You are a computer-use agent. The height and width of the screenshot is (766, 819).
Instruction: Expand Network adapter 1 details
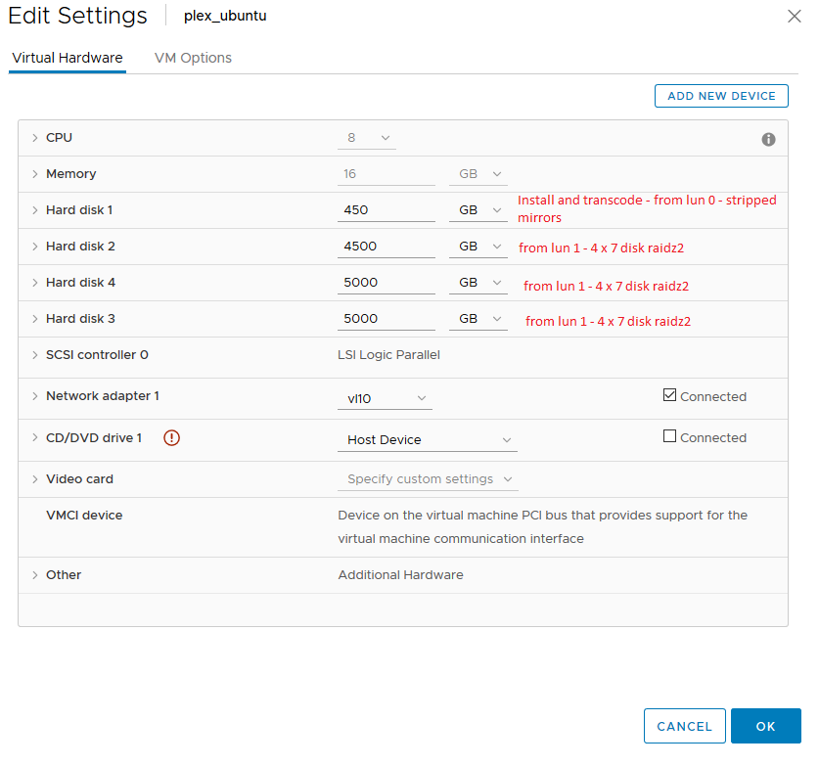(35, 396)
